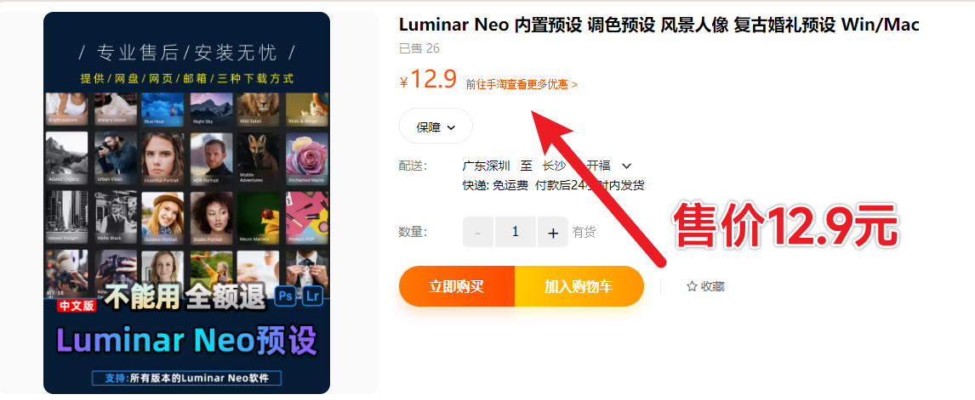975x400 pixels.
Task: Increase quantity with the plus button
Action: (x=553, y=233)
